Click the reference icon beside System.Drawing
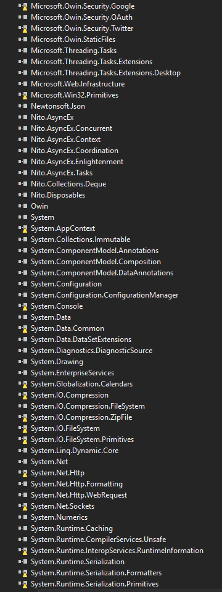This screenshot has width=222, height=592. point(23,362)
